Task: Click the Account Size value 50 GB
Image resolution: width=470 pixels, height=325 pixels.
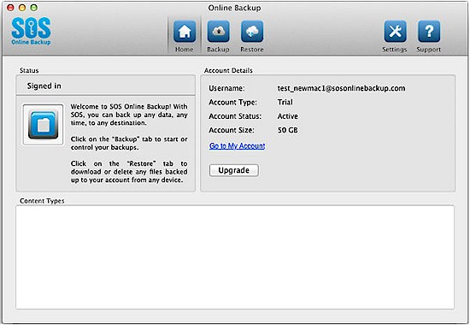Action: point(288,130)
